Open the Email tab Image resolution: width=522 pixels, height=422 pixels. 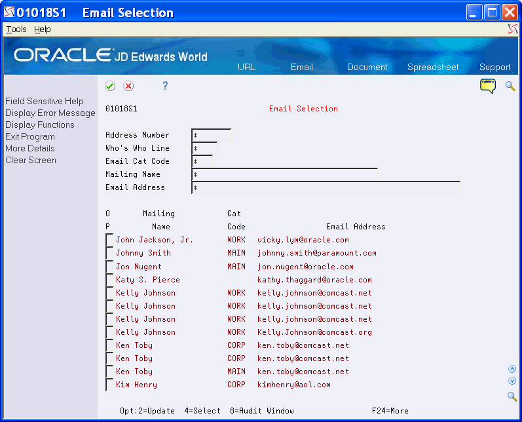click(302, 67)
